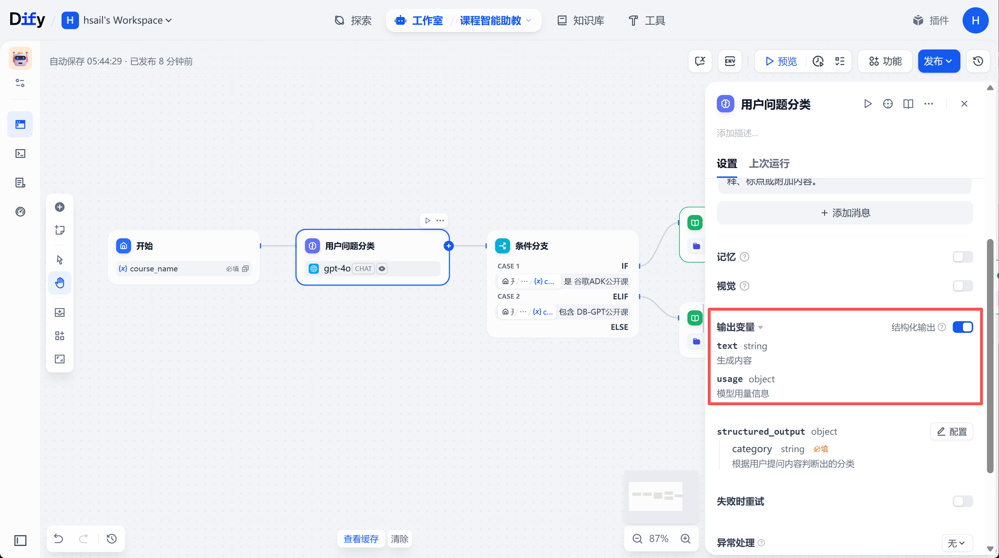
Task: Click the maximize canvas icon
Action: point(60,359)
